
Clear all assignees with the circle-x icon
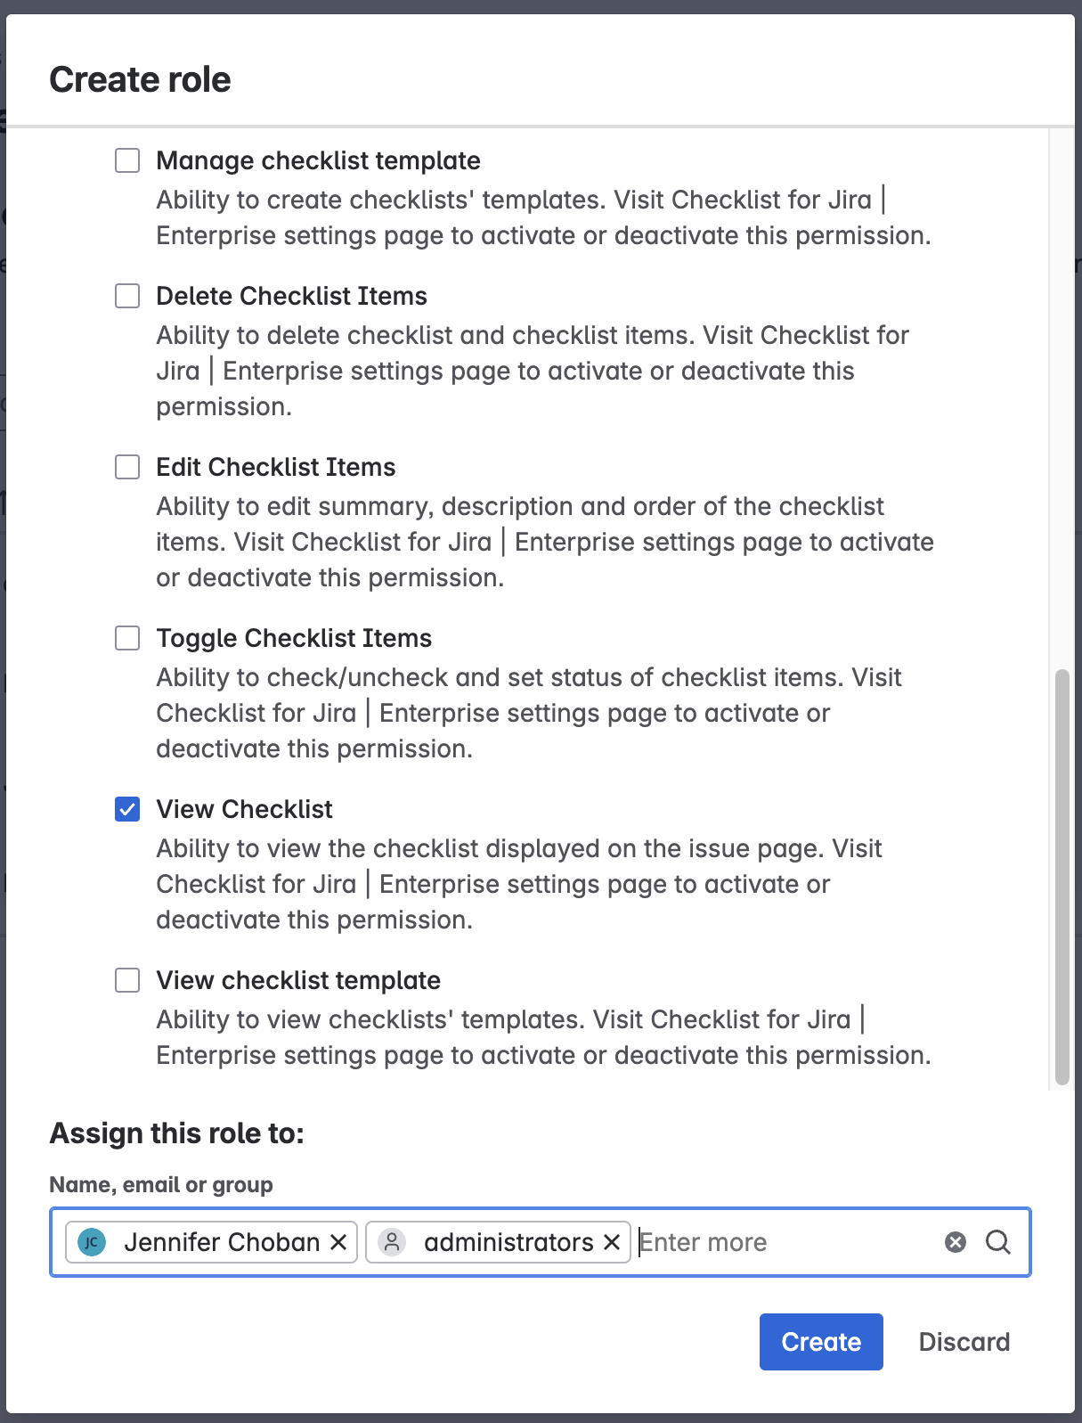coord(956,1242)
